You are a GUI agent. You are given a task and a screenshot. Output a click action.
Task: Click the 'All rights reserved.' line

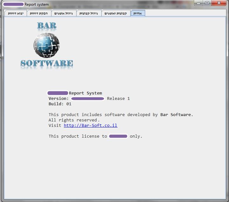click(74, 120)
